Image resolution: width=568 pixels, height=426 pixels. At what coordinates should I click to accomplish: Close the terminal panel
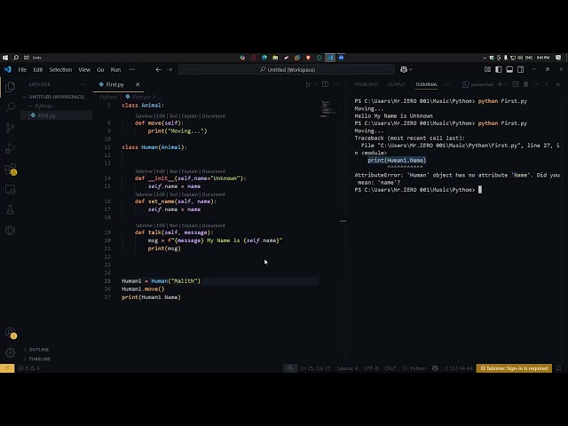pyautogui.click(x=558, y=84)
